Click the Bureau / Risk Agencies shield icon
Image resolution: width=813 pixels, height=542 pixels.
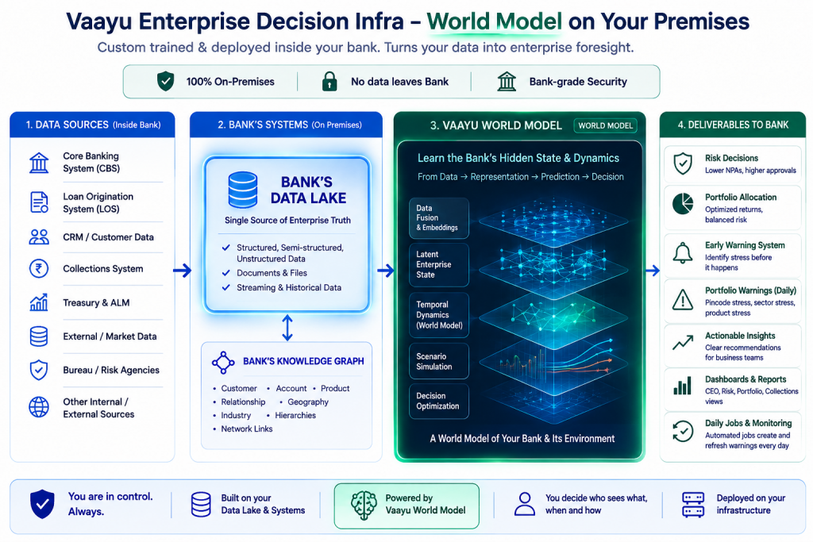point(39,370)
